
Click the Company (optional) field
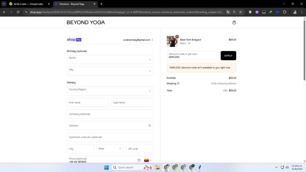[110, 114]
